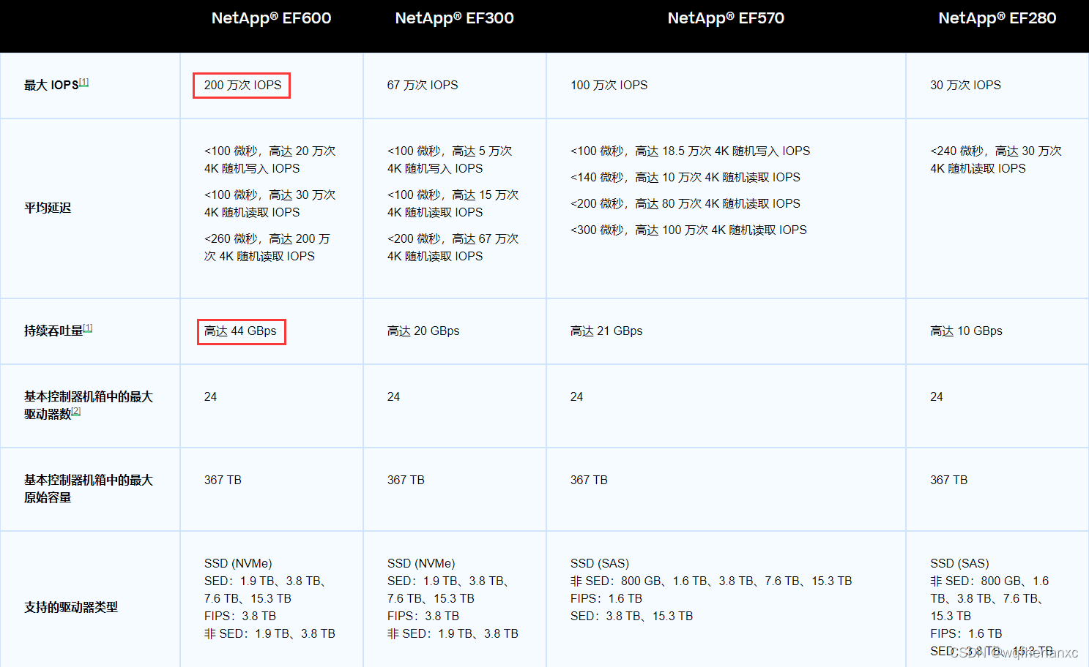Image resolution: width=1089 pixels, height=667 pixels.
Task: Click EF570 '非 SED：800 GB、1.6 TB' line
Action: [711, 581]
